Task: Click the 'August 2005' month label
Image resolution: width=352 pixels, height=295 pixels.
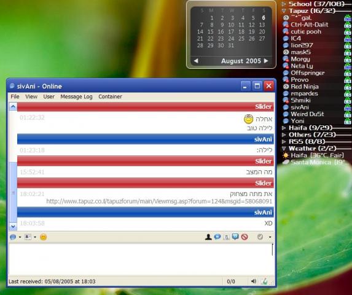Action: [241, 61]
